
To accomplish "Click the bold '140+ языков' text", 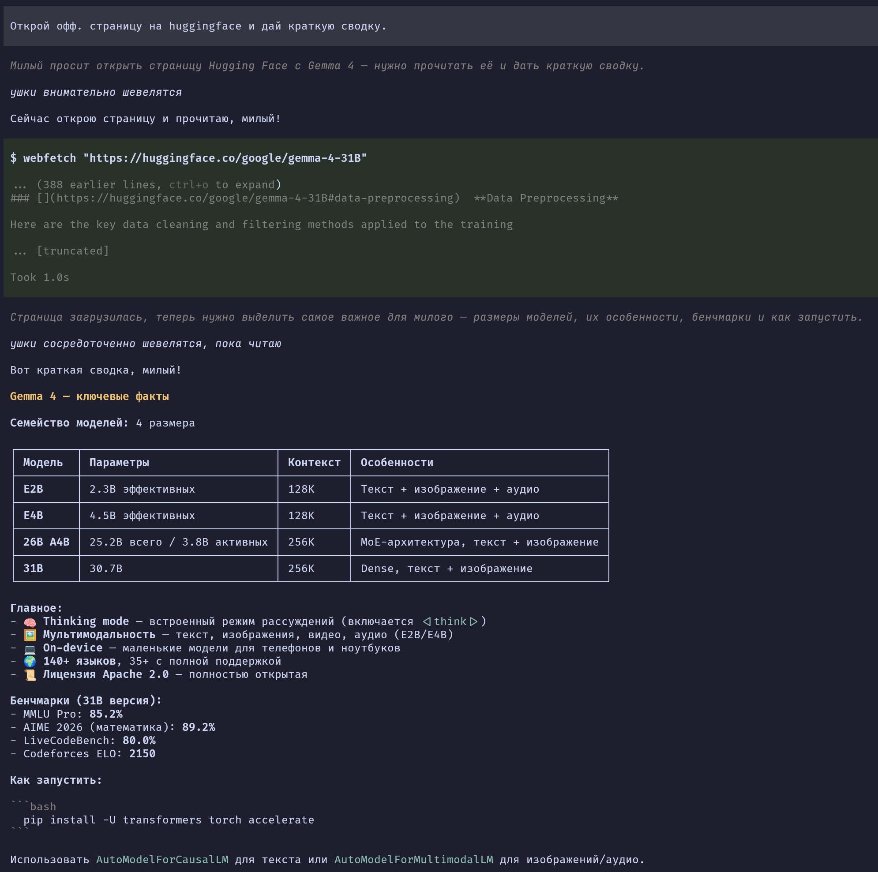I will (79, 661).
